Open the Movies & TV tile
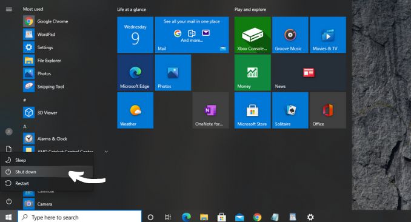 [328, 35]
